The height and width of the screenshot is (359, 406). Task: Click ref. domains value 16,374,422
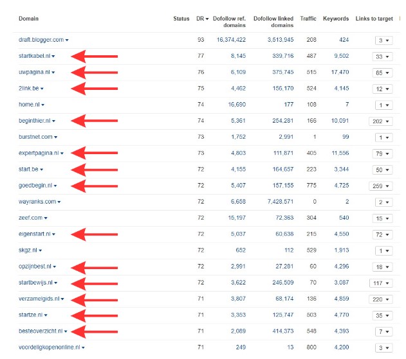click(231, 40)
